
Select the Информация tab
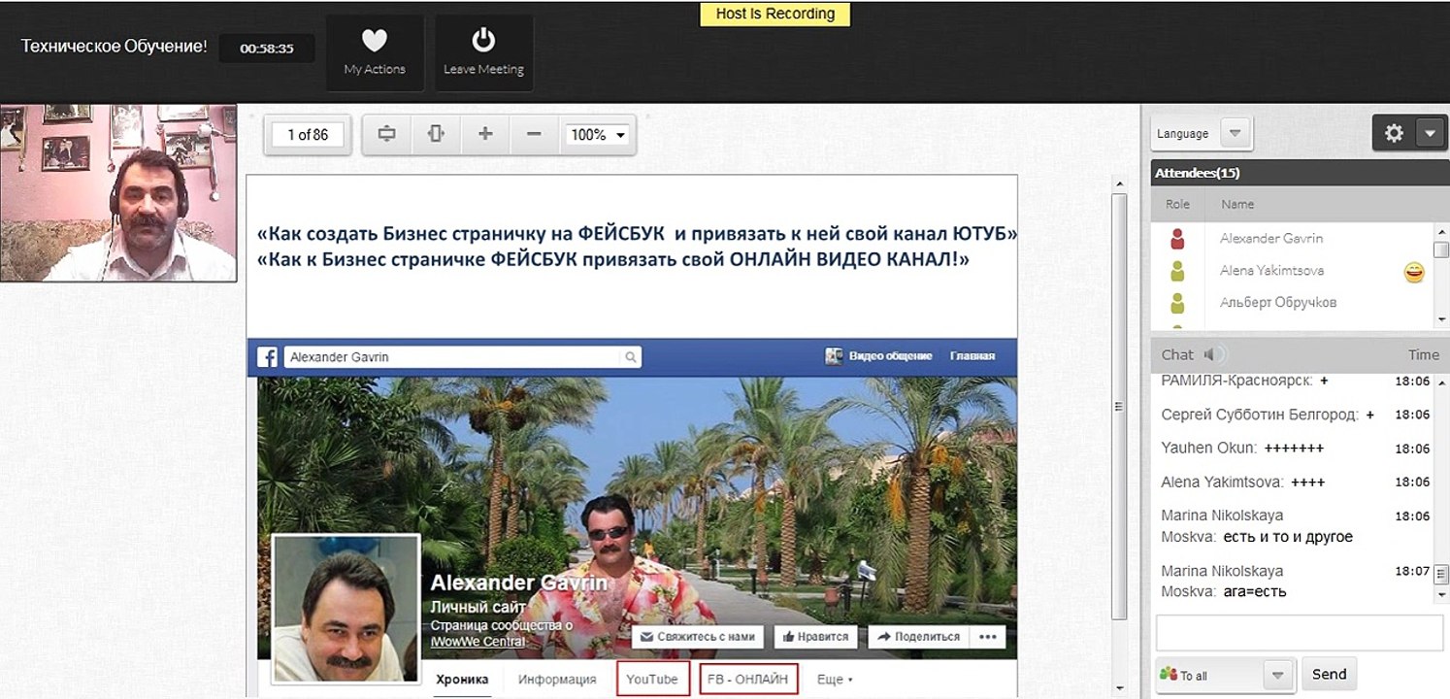tap(557, 679)
